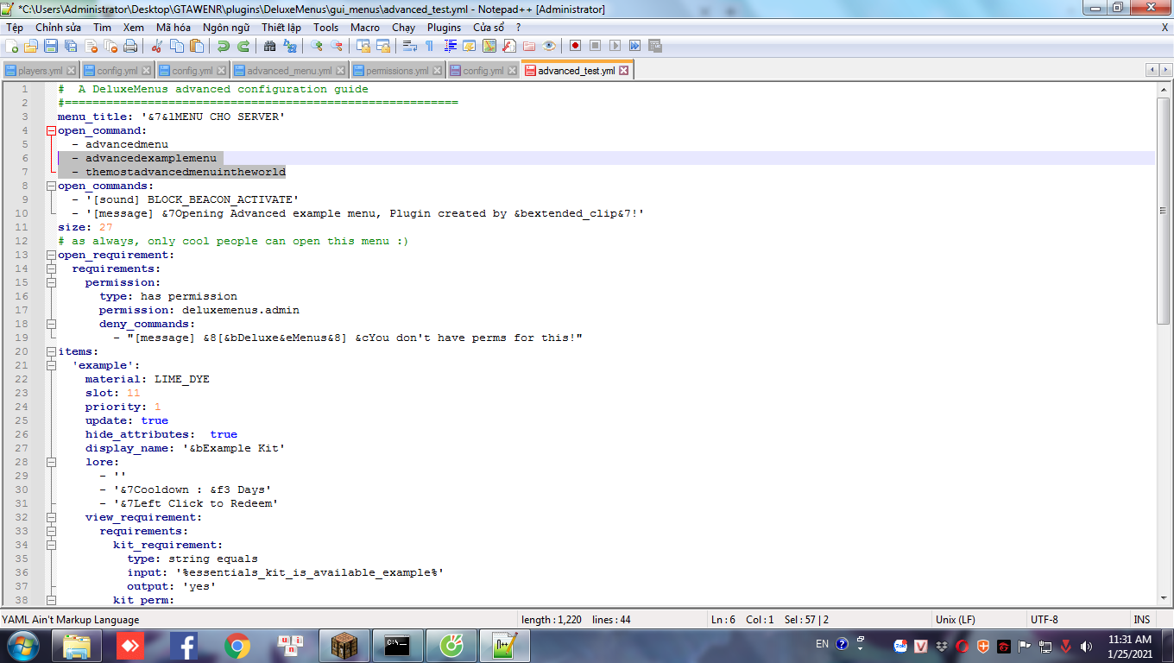
Task: Create a new file with the New toolbar icon
Action: 13,46
